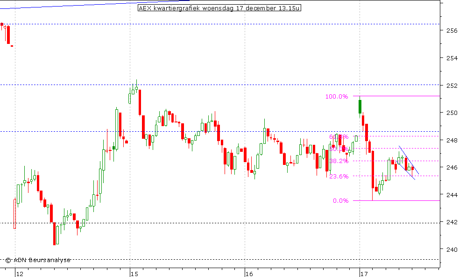Viewport: 459px width, 277px height.
Task: Click the 100.0% Fibonacci level label
Action: coord(337,97)
